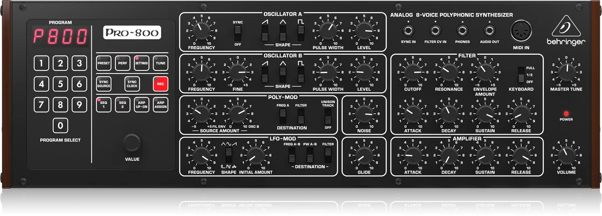Toggle the Filter KEYBOARD tracking switch
Image resolution: width=602 pixels, height=216 pixels.
click(521, 74)
